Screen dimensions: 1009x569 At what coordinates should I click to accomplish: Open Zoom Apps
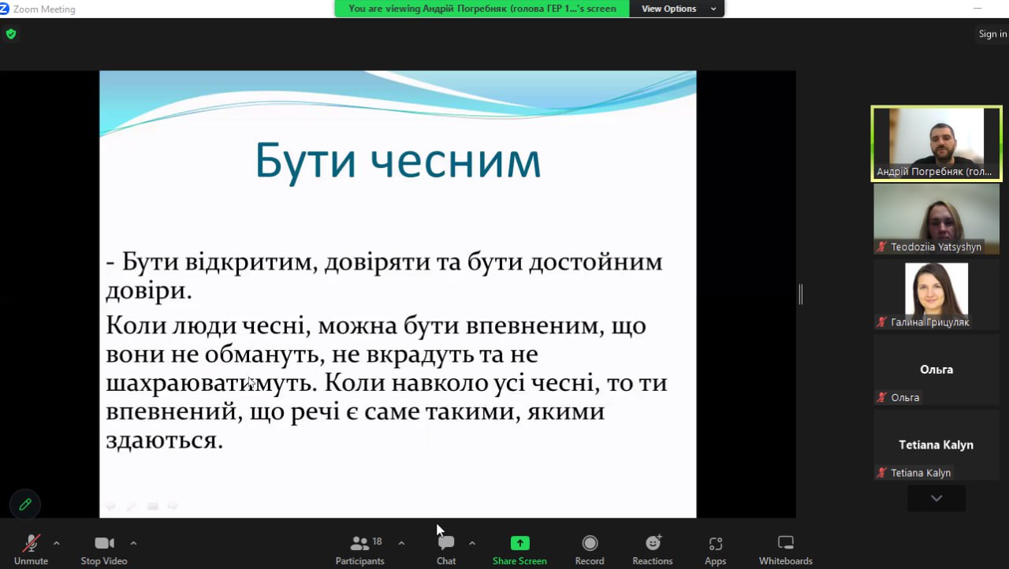715,549
